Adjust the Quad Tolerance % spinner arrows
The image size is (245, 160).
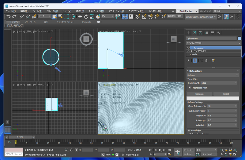point(236,106)
